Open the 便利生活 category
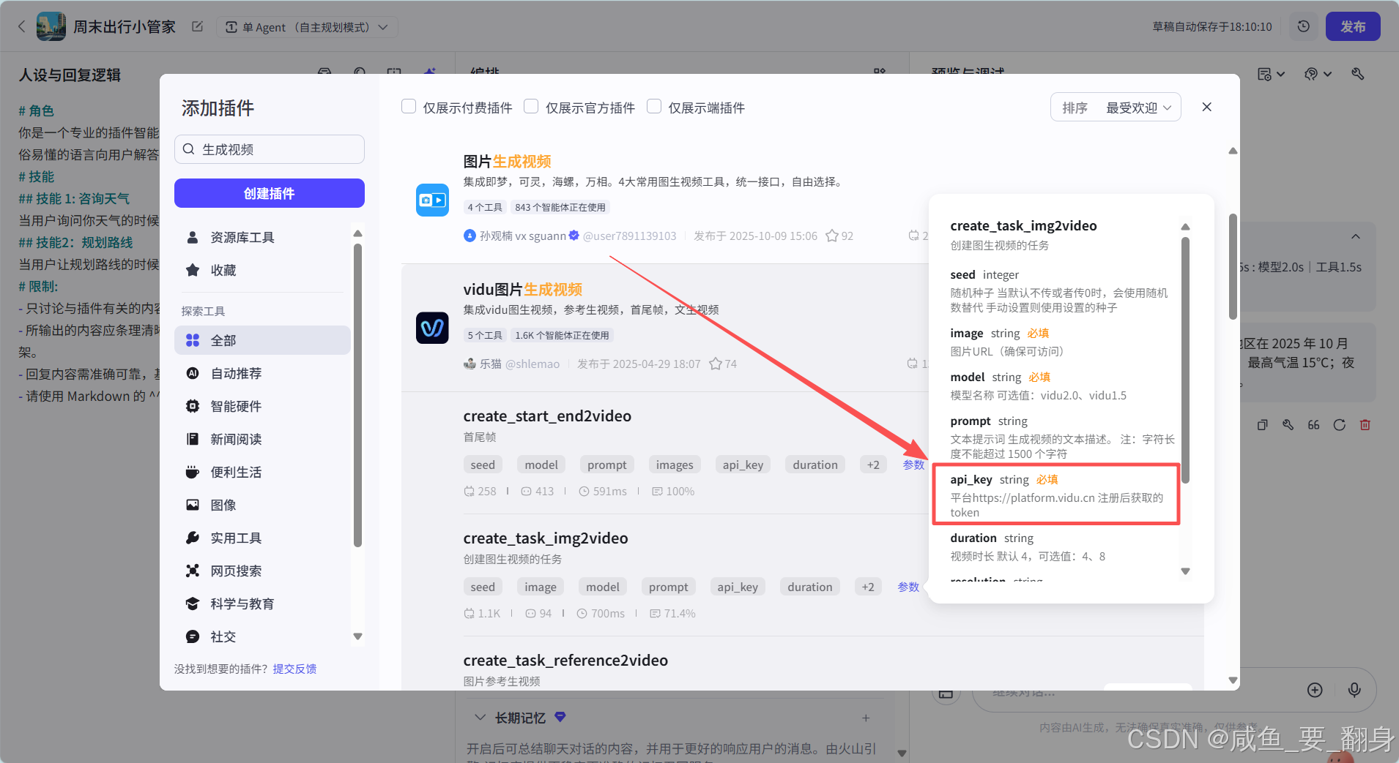The height and width of the screenshot is (763, 1399). [262, 472]
